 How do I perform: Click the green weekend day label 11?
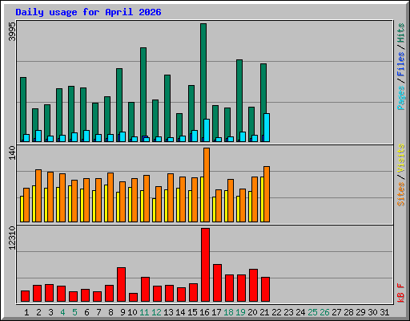(144, 312)
